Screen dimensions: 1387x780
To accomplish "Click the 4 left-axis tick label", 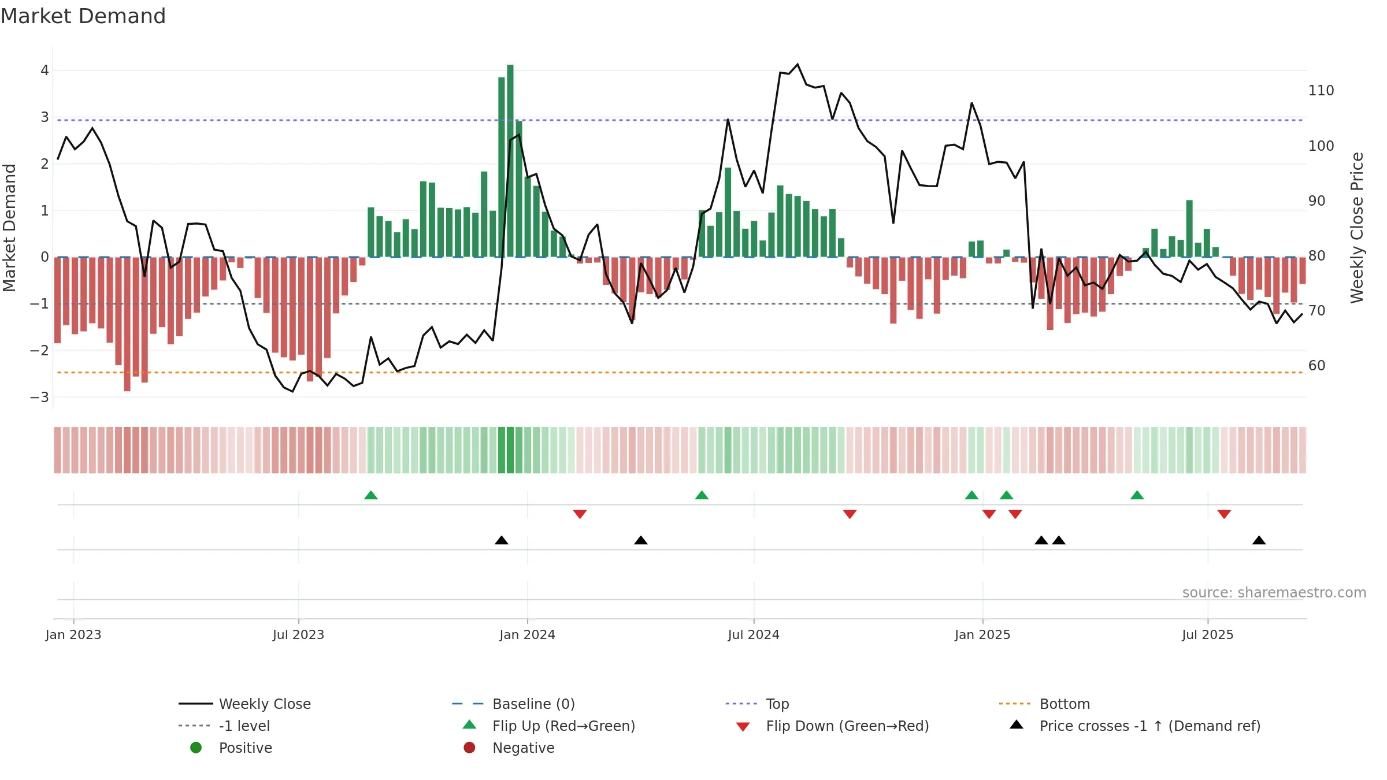I will (x=44, y=70).
